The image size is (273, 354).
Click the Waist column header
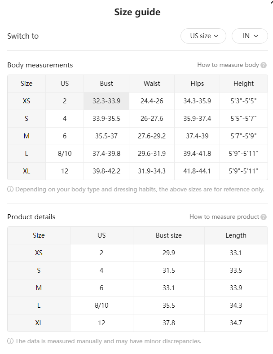tap(152, 84)
